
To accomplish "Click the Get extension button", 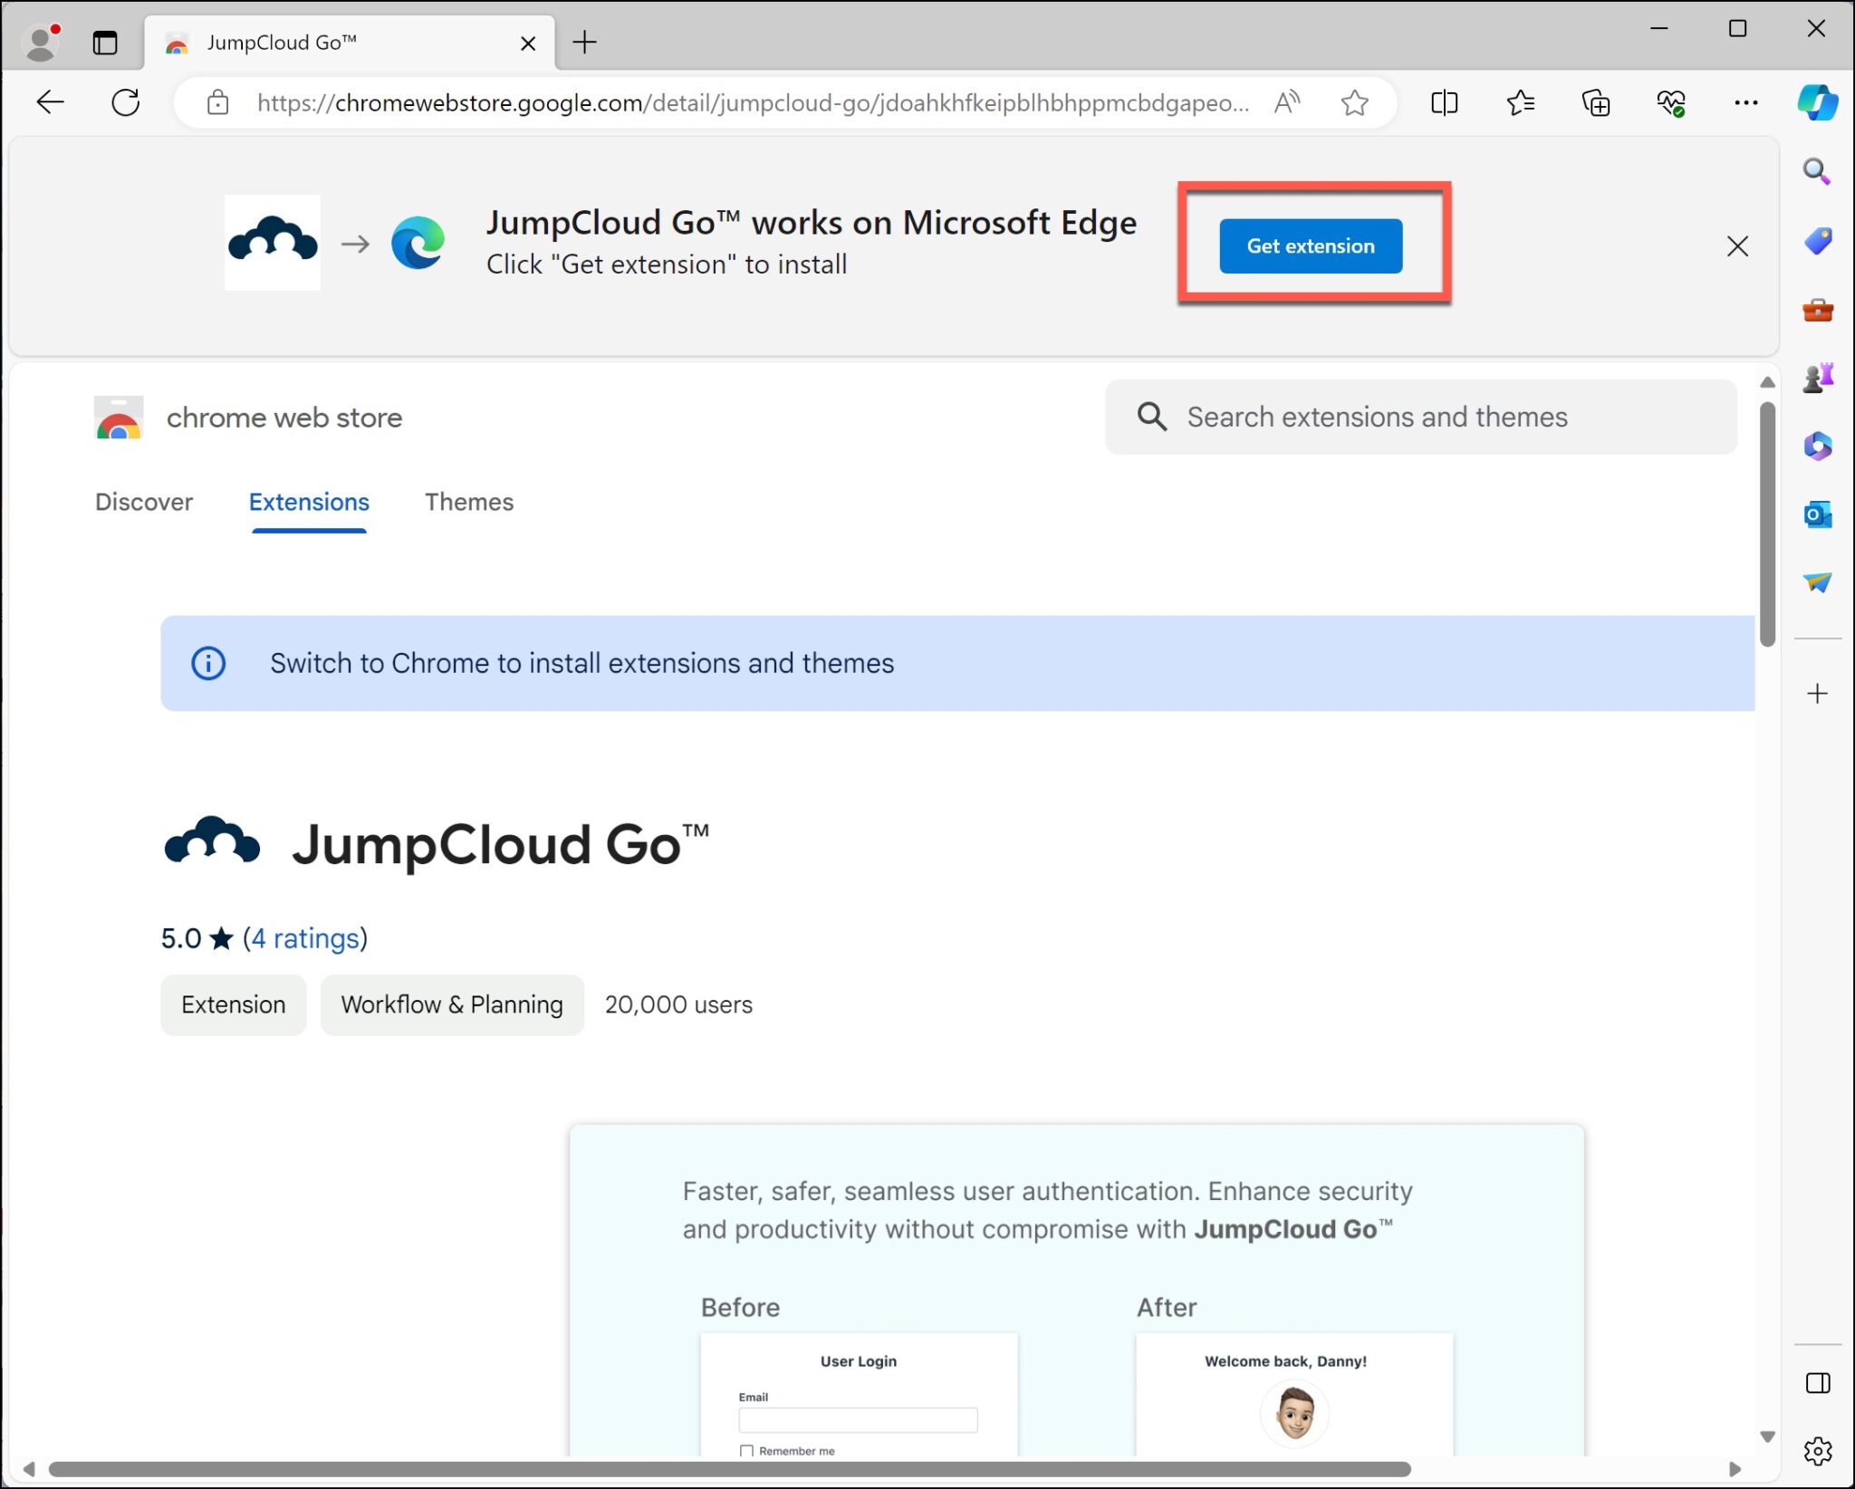I will tap(1311, 245).
